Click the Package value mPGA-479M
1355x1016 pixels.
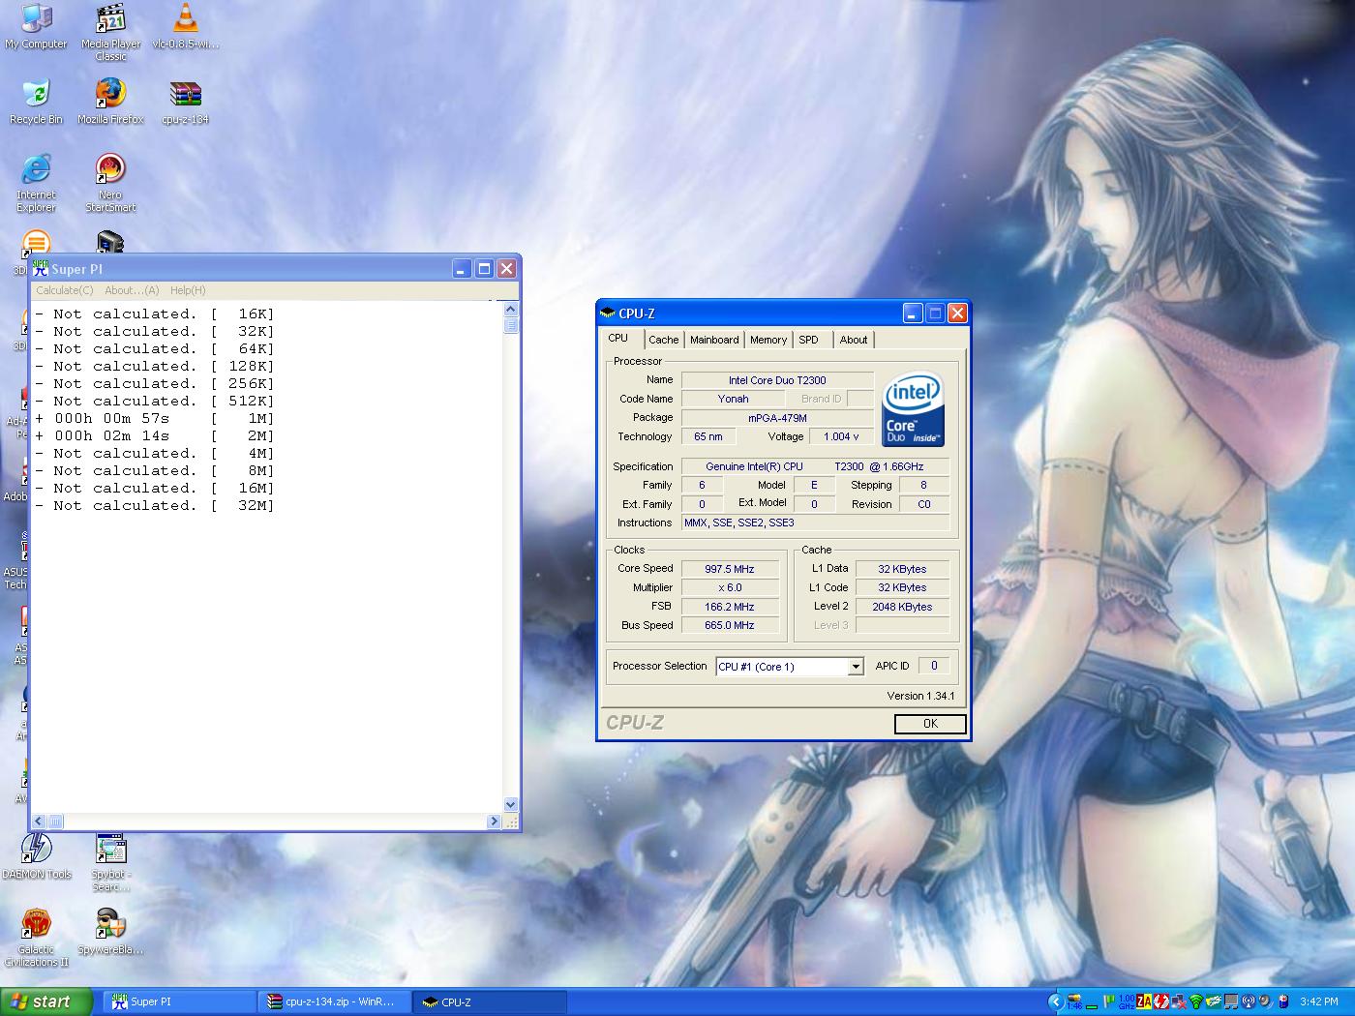tap(777, 418)
